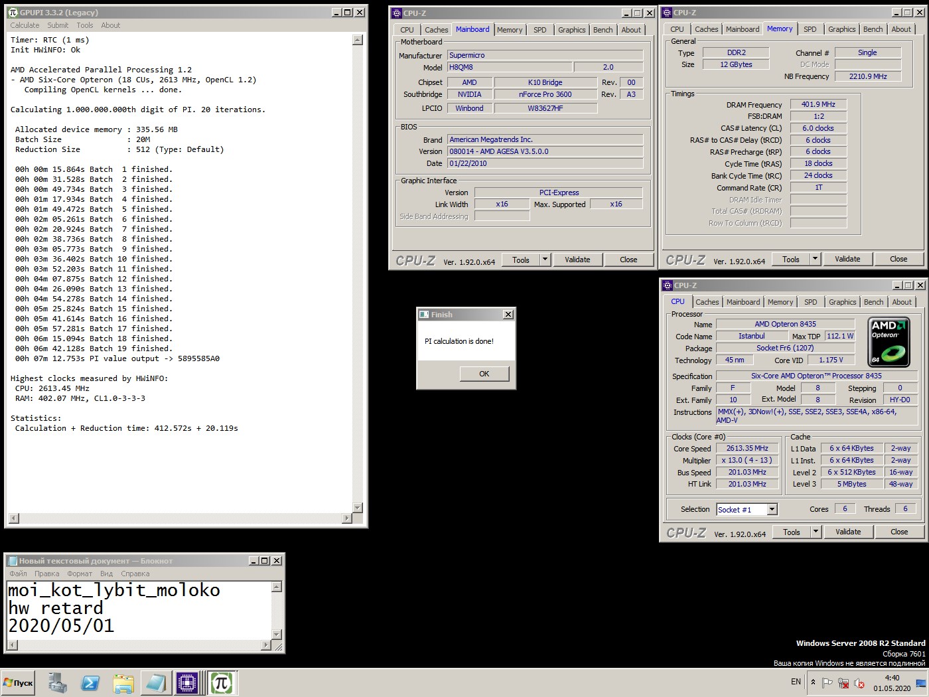Select About tab in Memory CPU-Z window
The width and height of the screenshot is (929, 697).
(x=901, y=29)
